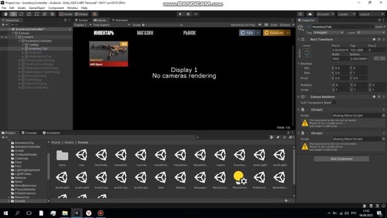The image size is (387, 218).
Task: Select the Hand tool in toolbar
Action: (x=5, y=14)
